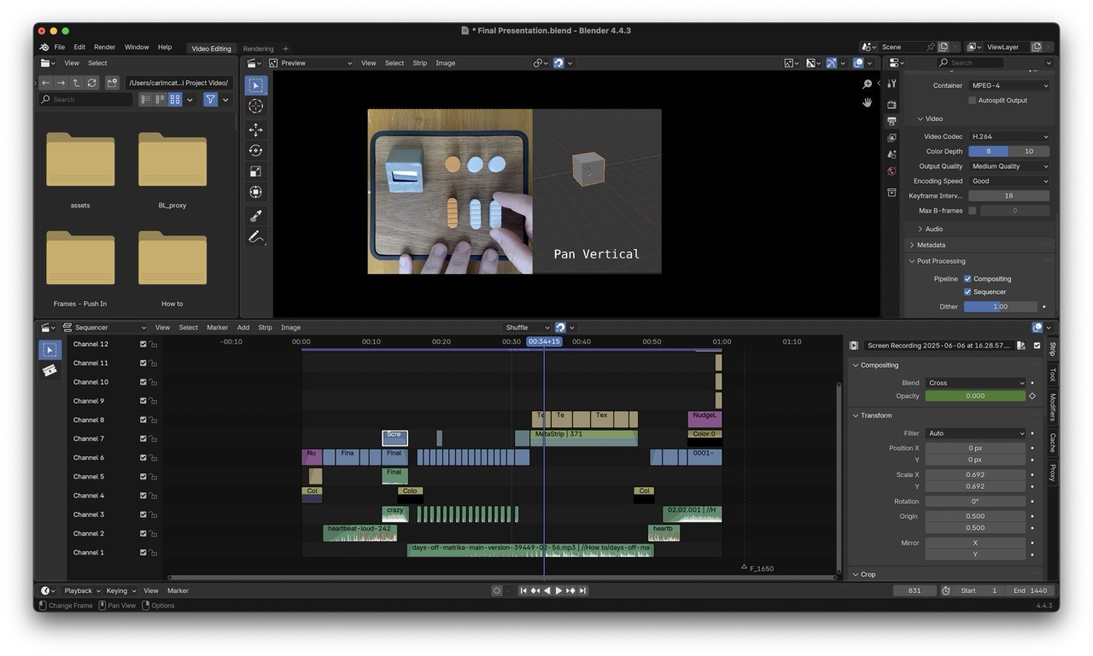Select the Sample color eyedropper tool
1093x656 pixels.
pyautogui.click(x=255, y=215)
